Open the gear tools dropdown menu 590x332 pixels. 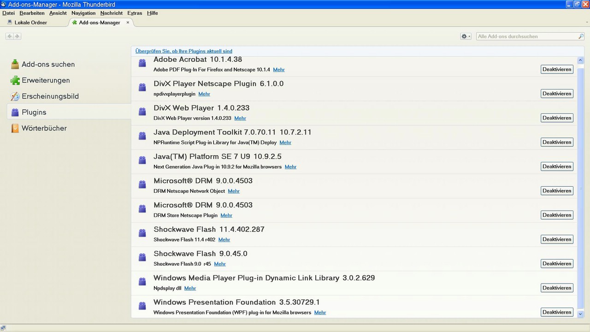pyautogui.click(x=466, y=36)
